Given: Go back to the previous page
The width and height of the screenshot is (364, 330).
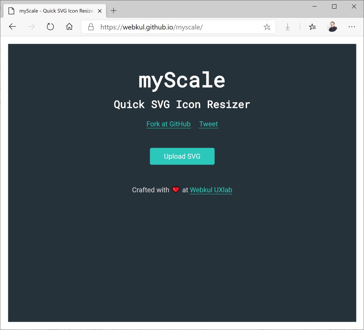Looking at the screenshot, I should tap(13, 27).
